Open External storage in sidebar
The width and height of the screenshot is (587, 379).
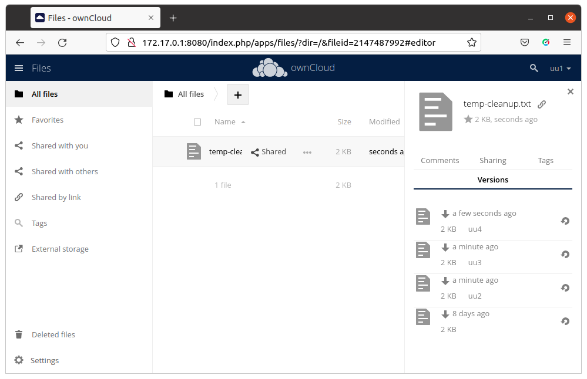pyautogui.click(x=79, y=249)
